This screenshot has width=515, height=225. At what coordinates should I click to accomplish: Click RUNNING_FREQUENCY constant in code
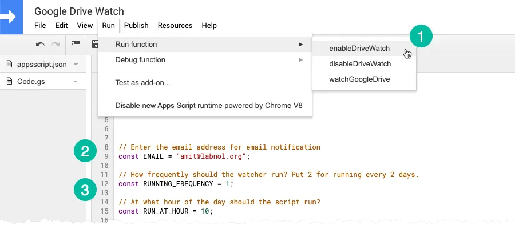(x=178, y=184)
